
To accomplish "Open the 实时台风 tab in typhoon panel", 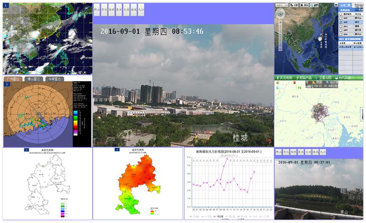I will [345, 5].
